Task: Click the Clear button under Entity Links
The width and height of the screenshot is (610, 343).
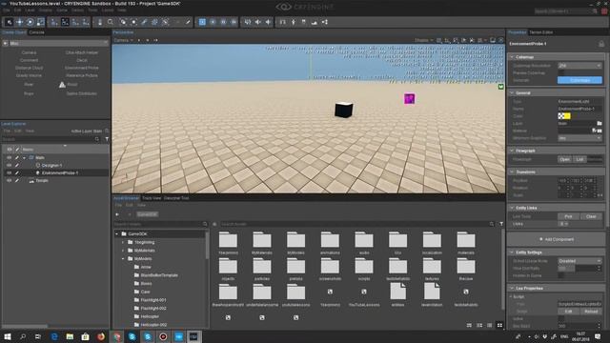Action: pos(591,216)
